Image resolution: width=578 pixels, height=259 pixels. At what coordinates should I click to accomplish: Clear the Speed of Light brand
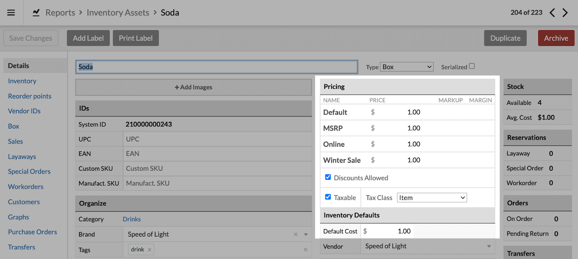pyautogui.click(x=296, y=235)
